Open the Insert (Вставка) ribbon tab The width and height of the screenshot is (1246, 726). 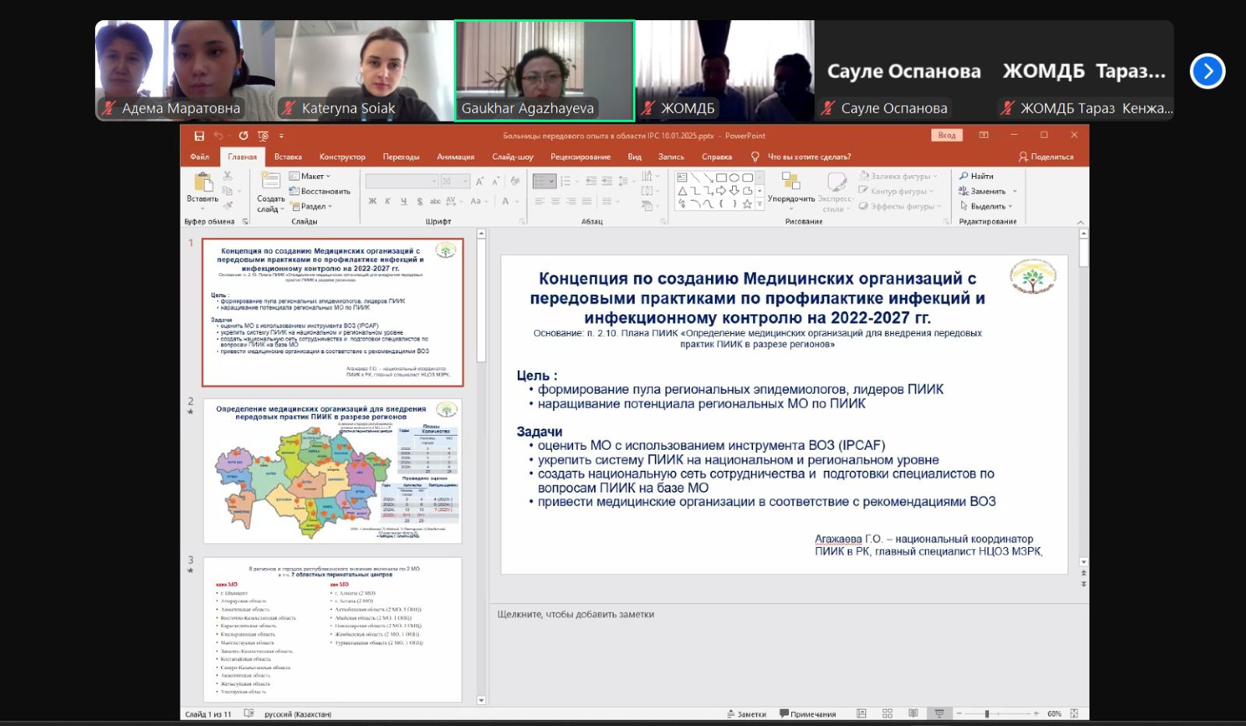(x=287, y=156)
